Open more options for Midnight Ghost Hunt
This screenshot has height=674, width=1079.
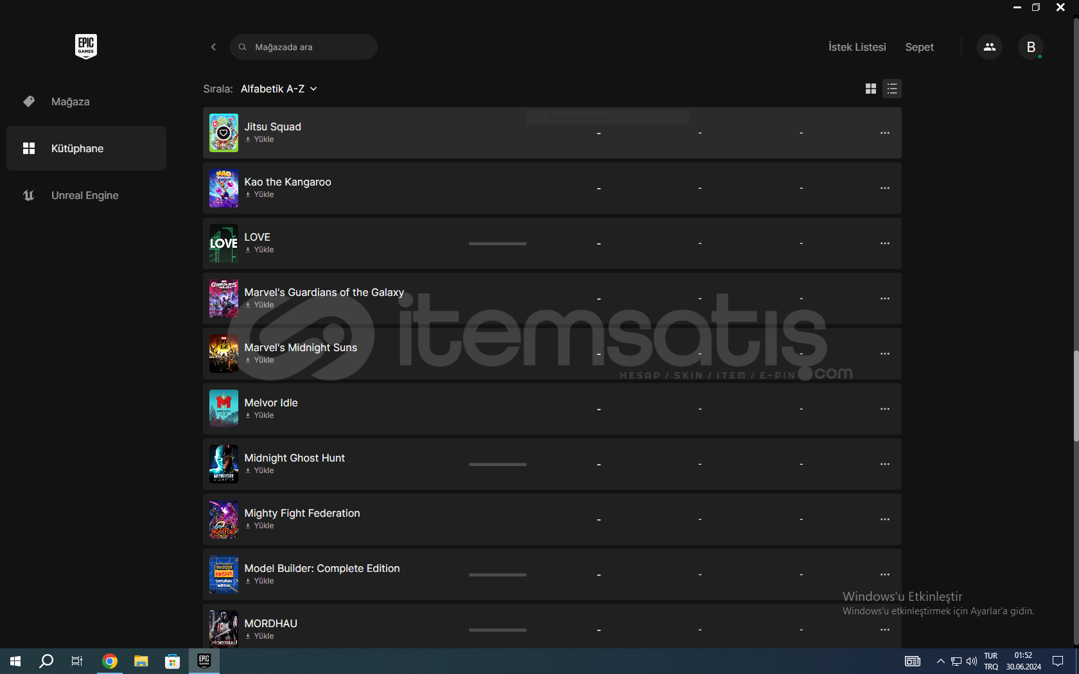point(884,464)
